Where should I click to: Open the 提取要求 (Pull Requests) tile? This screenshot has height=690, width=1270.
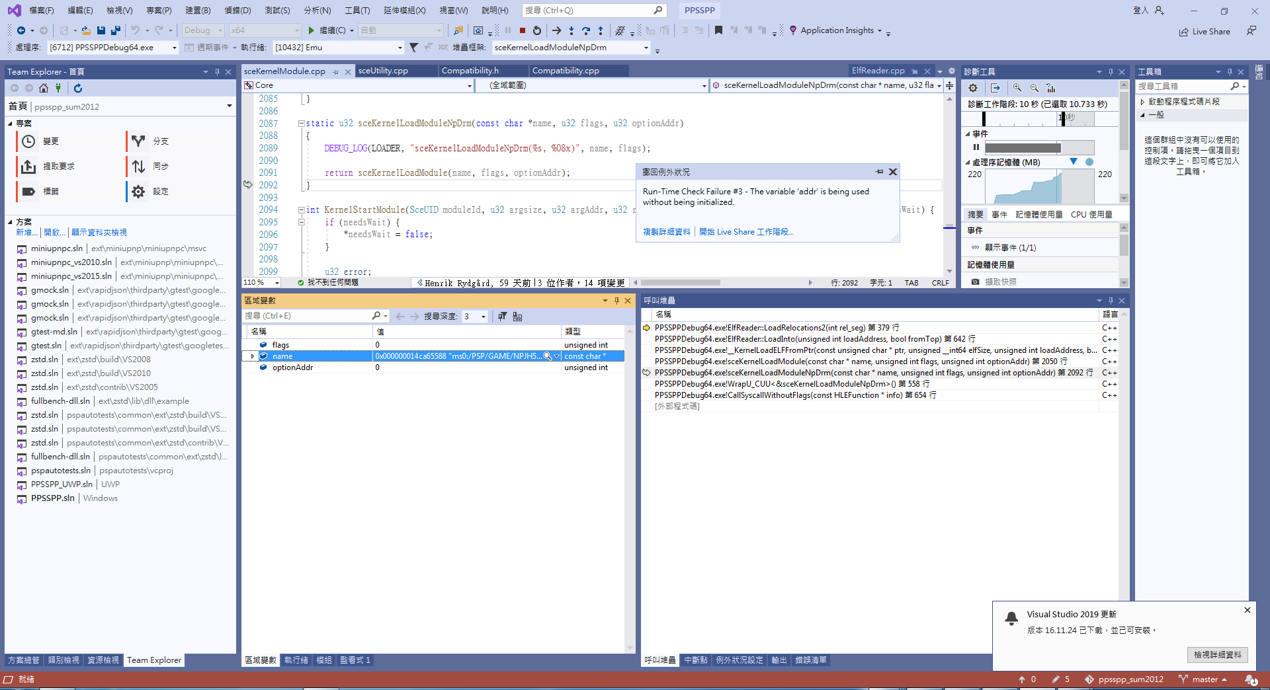69,167
